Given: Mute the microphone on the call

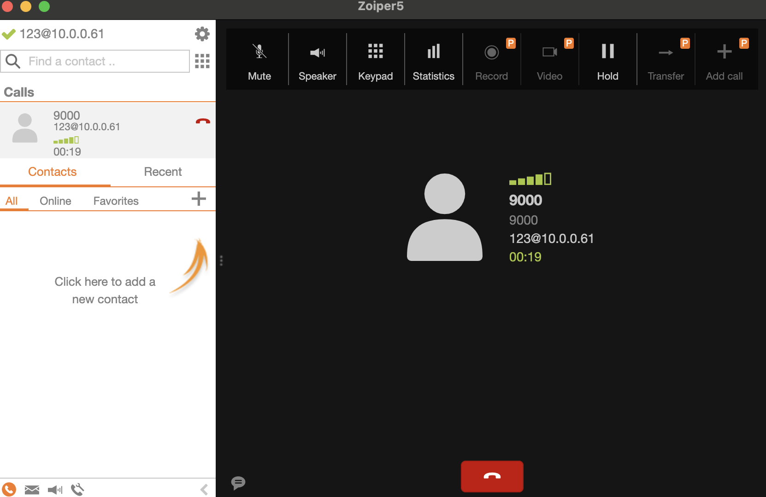Looking at the screenshot, I should point(259,60).
